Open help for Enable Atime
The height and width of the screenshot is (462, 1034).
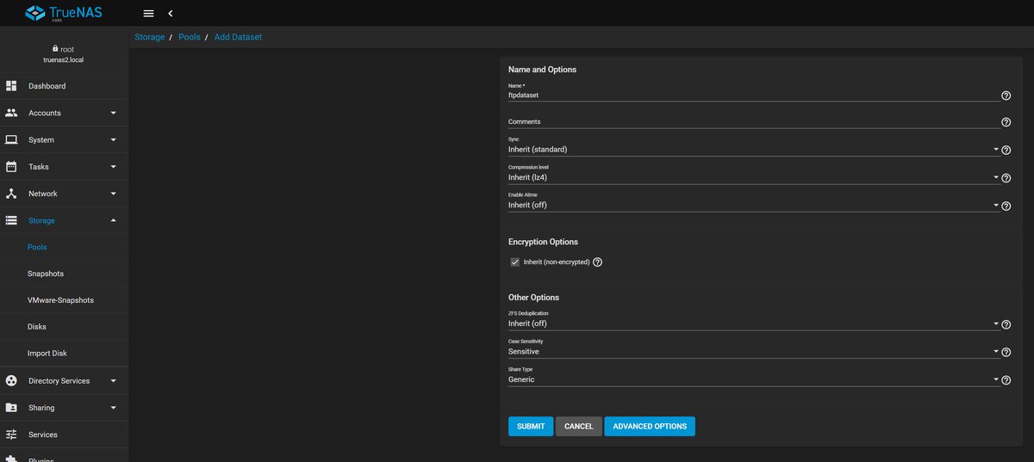point(1006,206)
